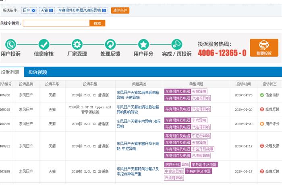282x185 pixels.
Task: Open complaint 东风日产天籁加满油后油箱异响影响驾驶
Action: [138, 109]
